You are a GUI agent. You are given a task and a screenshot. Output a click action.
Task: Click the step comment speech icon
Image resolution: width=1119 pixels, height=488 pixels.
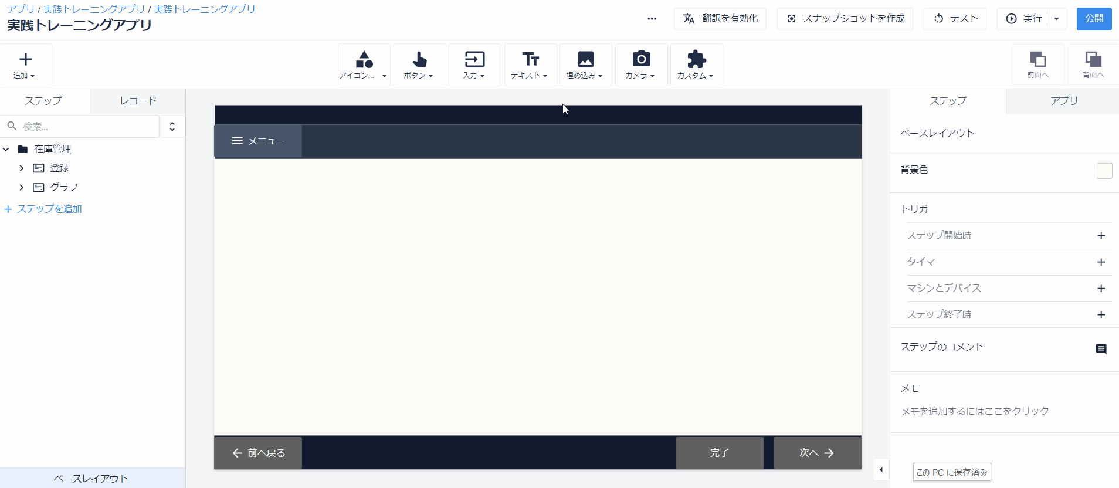point(1101,349)
